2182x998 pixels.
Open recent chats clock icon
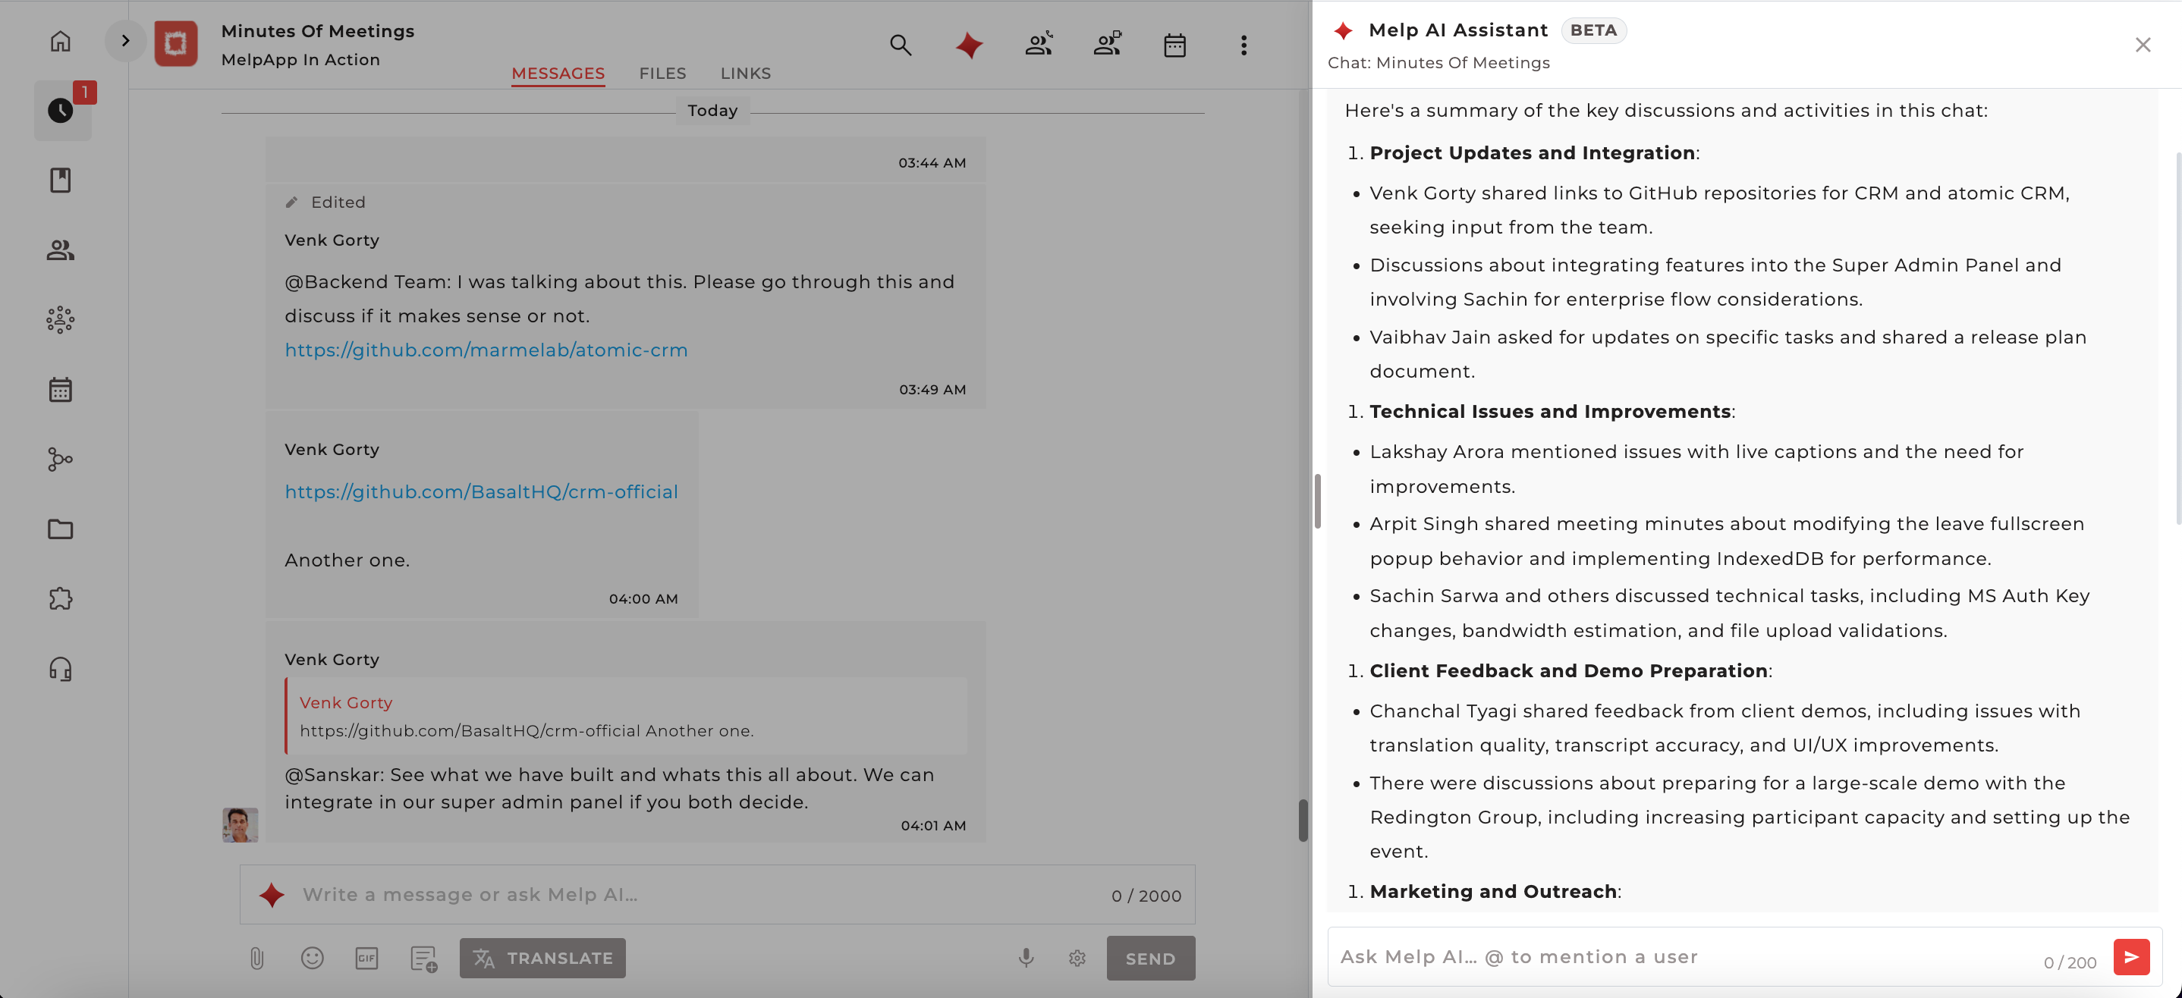pyautogui.click(x=60, y=110)
